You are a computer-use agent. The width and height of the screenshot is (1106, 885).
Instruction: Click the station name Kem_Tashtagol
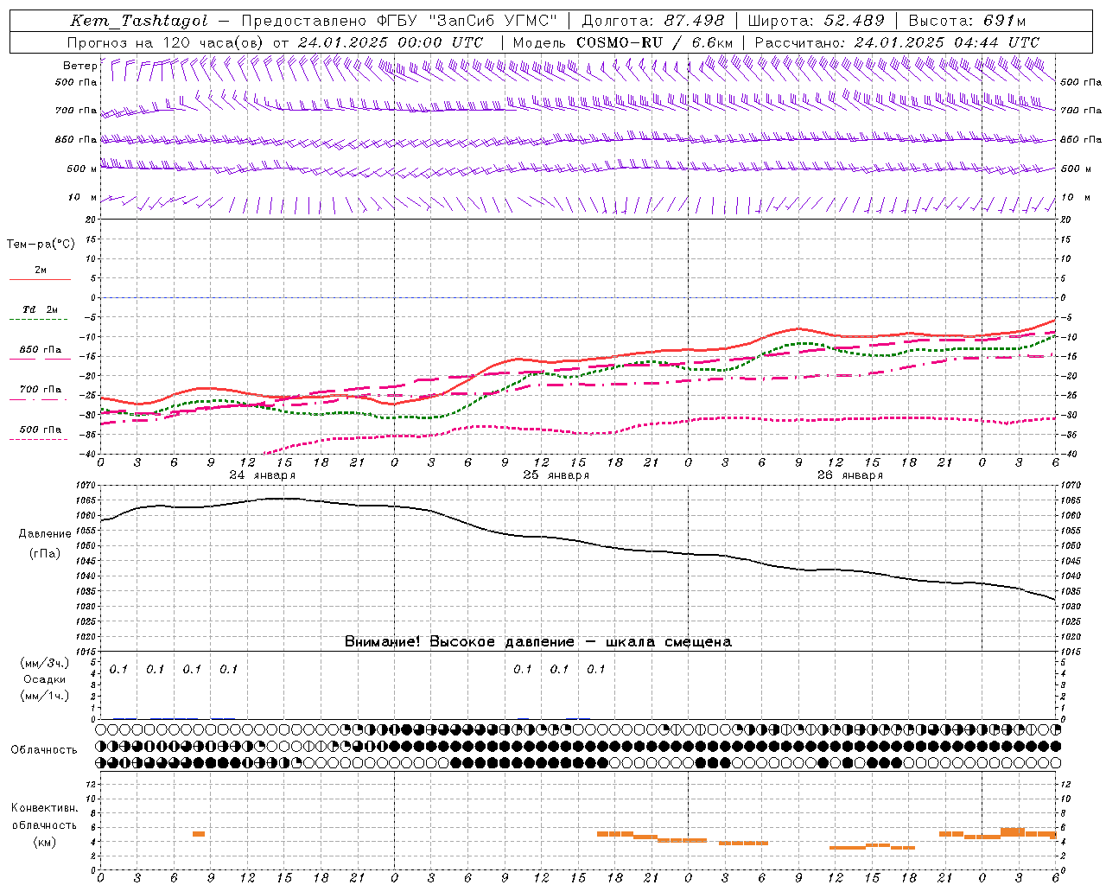[139, 21]
